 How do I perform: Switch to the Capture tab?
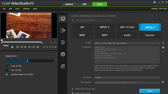[x=69, y=4]
